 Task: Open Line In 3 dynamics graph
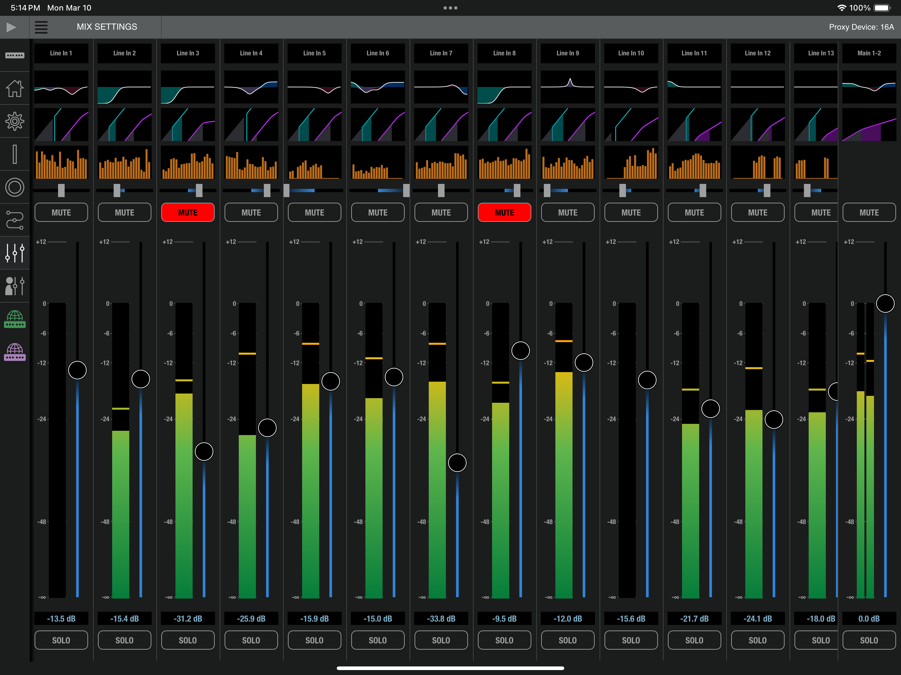(x=188, y=125)
